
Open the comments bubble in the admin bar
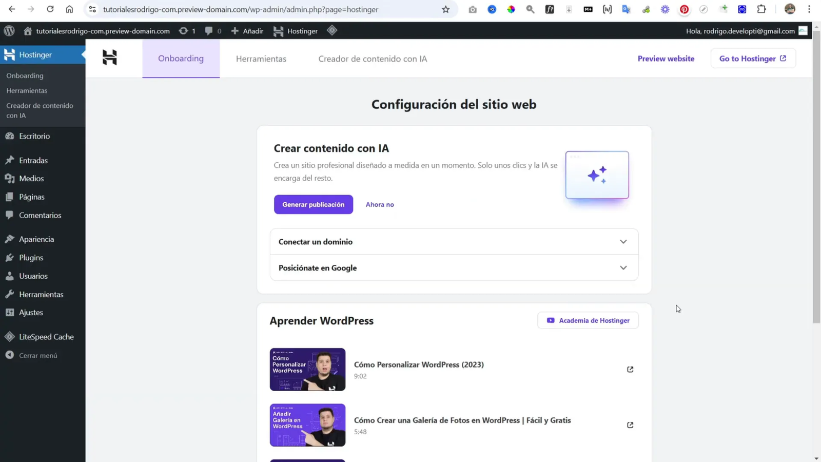point(210,31)
